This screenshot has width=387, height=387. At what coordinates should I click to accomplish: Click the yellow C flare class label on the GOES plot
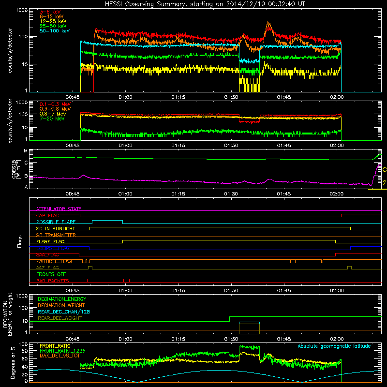pos(384,170)
